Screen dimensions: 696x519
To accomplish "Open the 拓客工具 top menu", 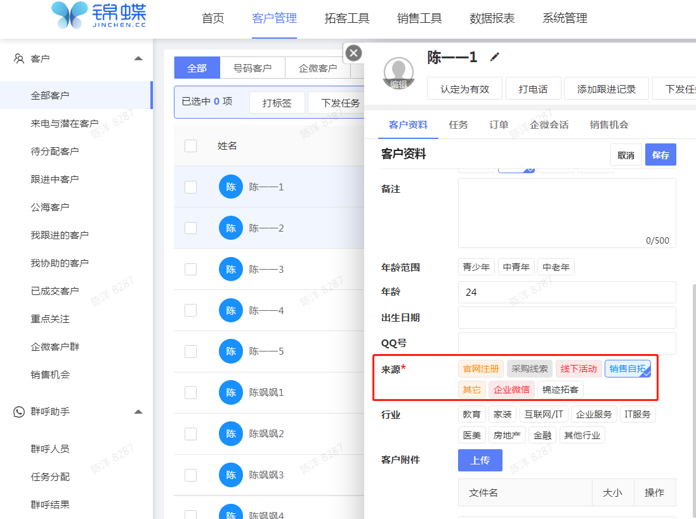I will click(x=346, y=18).
